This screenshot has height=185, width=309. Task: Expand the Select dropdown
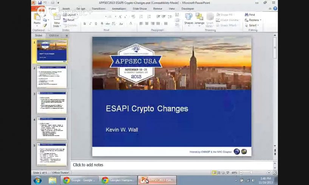(252, 25)
